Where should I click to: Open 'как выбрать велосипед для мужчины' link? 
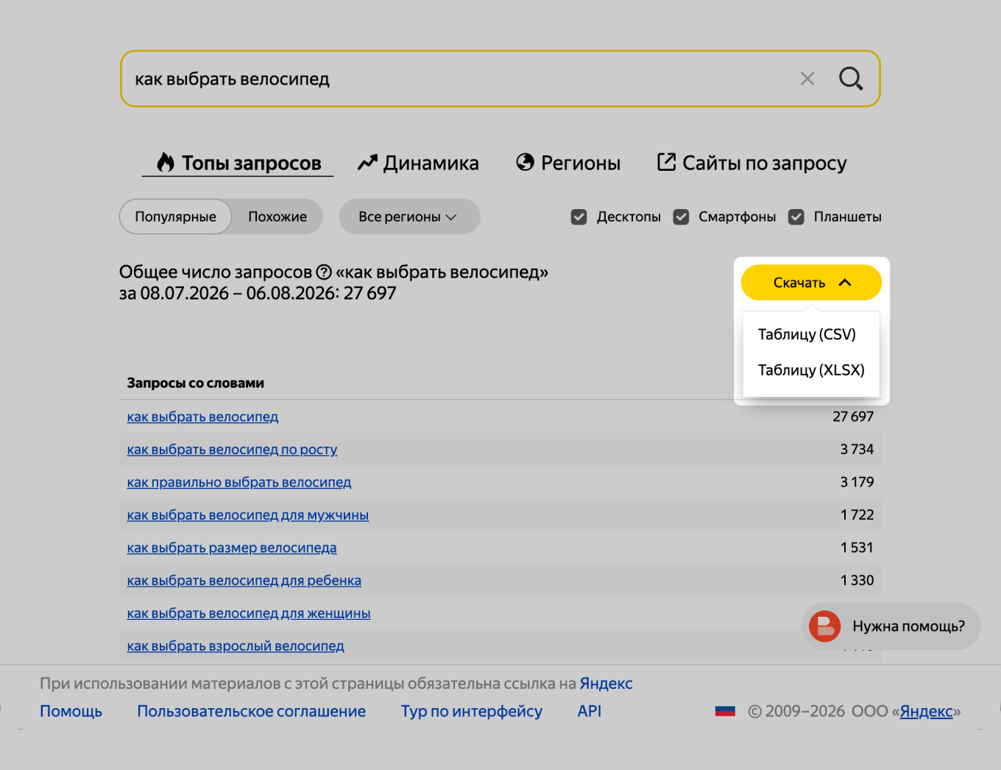[x=248, y=515]
